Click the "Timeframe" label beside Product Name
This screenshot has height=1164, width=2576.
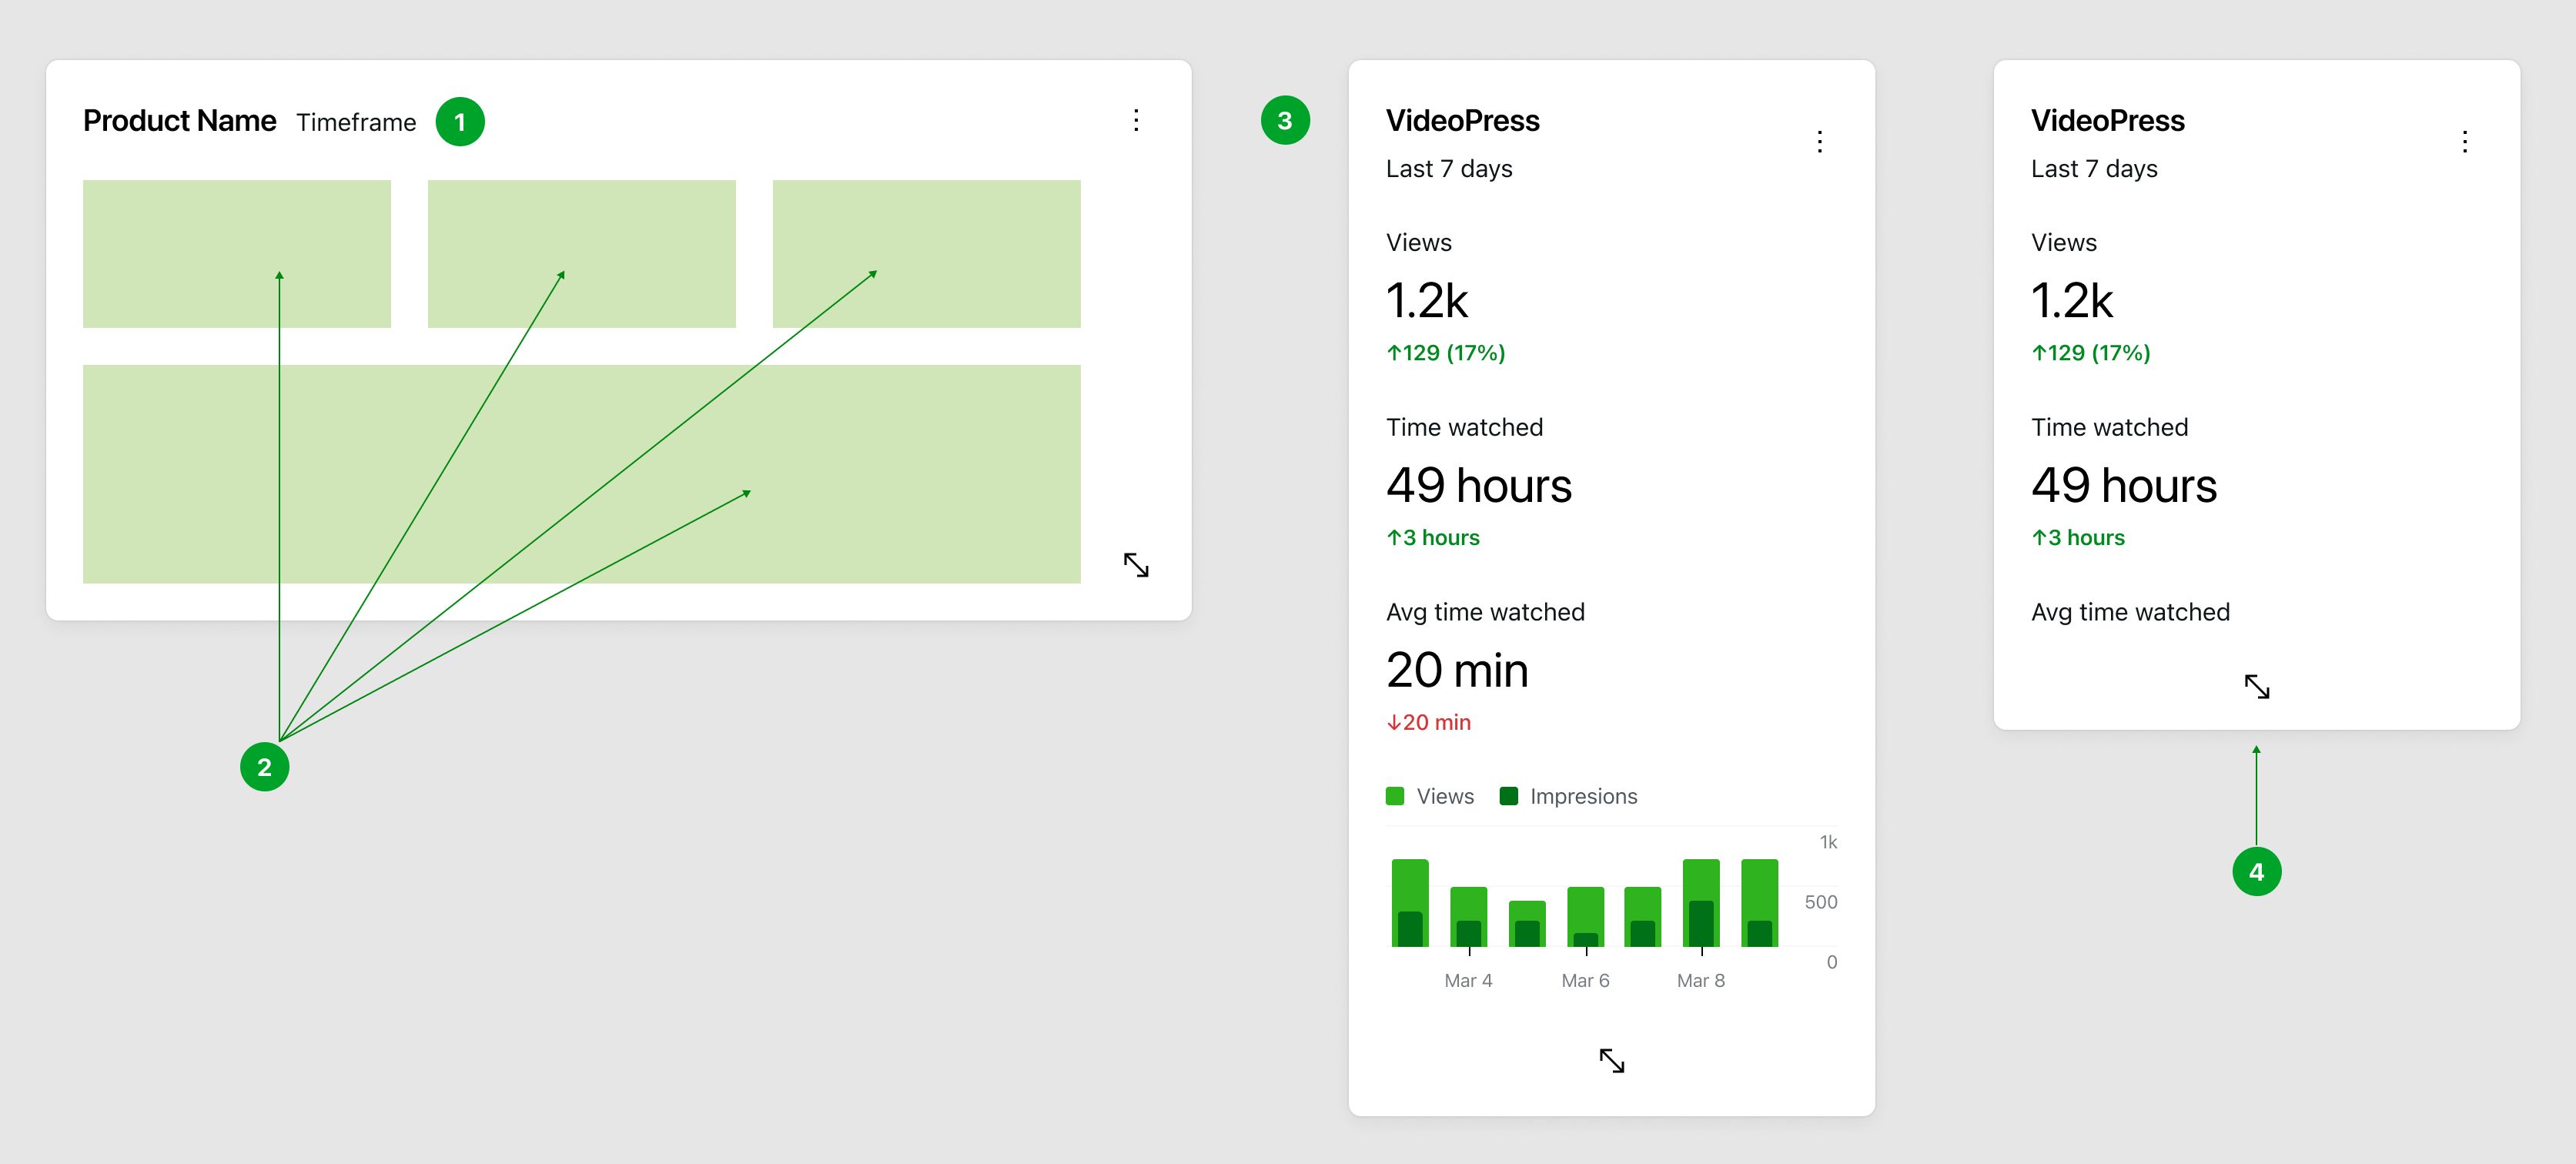coord(356,123)
